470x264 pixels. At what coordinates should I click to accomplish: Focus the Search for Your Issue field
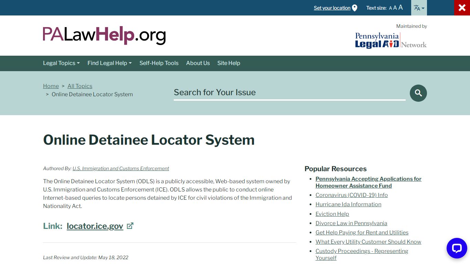[289, 92]
